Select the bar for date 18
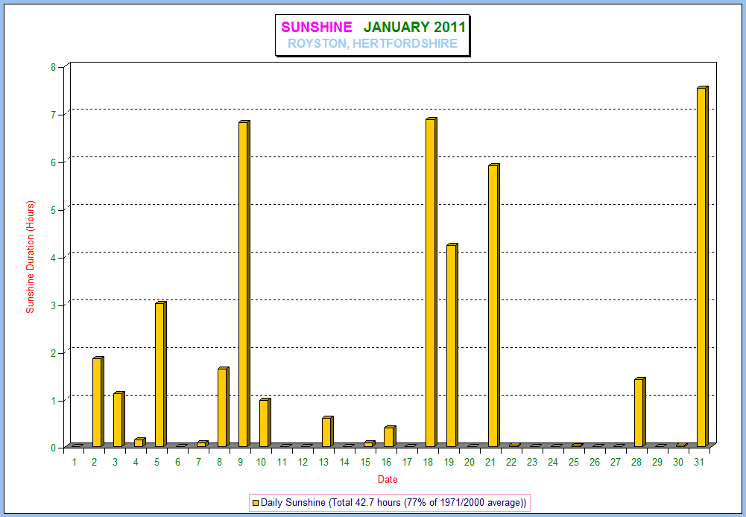Image resolution: width=746 pixels, height=517 pixels. (x=431, y=282)
